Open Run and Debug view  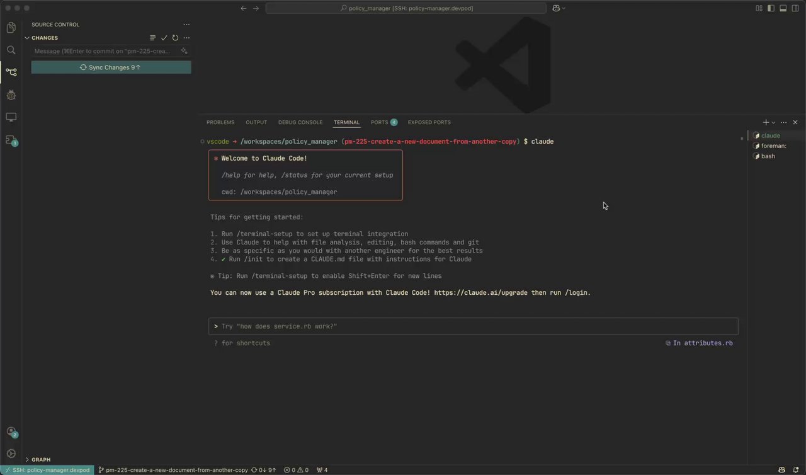click(x=11, y=94)
